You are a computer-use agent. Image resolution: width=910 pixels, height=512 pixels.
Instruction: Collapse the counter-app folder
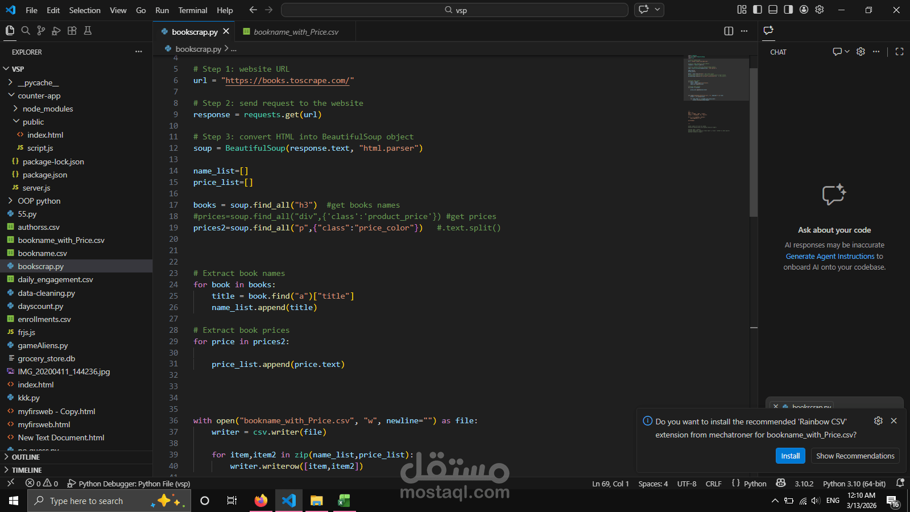click(39, 96)
